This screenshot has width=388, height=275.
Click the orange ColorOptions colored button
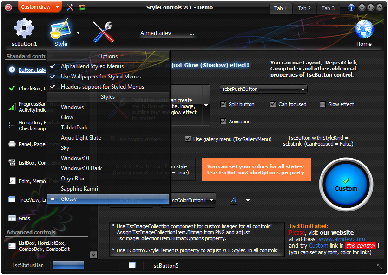click(x=256, y=169)
